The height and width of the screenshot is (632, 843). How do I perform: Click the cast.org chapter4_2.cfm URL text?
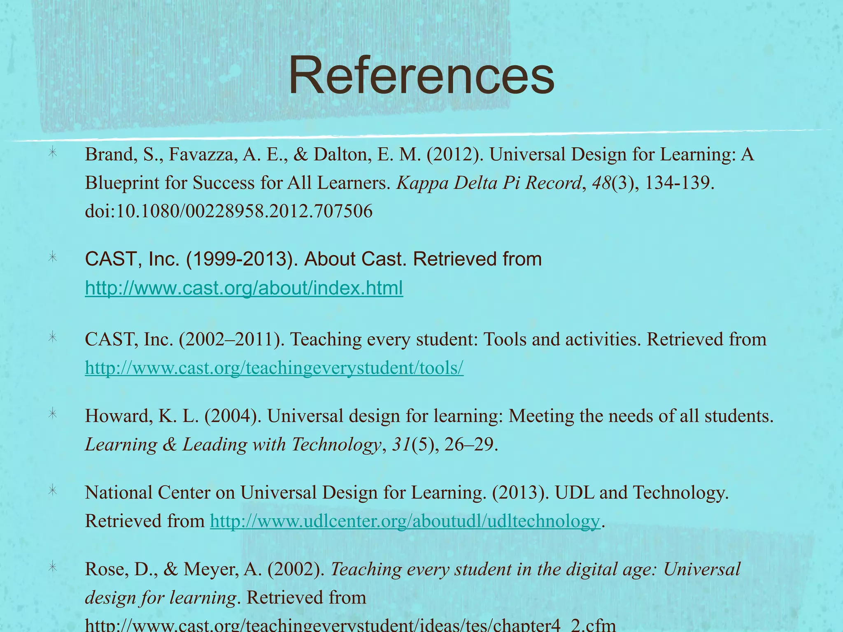[x=350, y=625]
